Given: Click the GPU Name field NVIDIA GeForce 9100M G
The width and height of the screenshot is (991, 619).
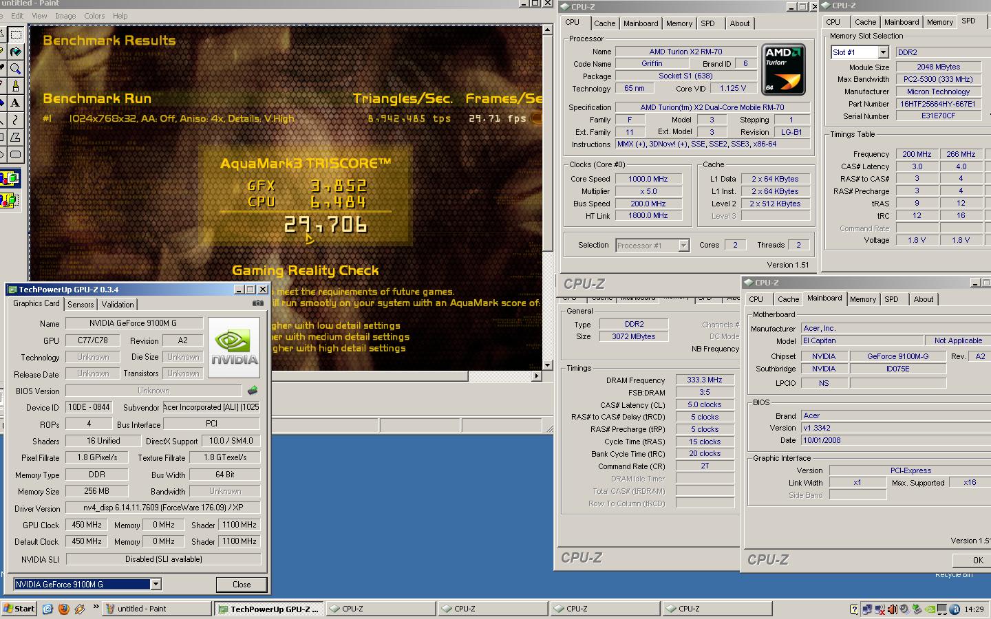Looking at the screenshot, I should coord(134,323).
